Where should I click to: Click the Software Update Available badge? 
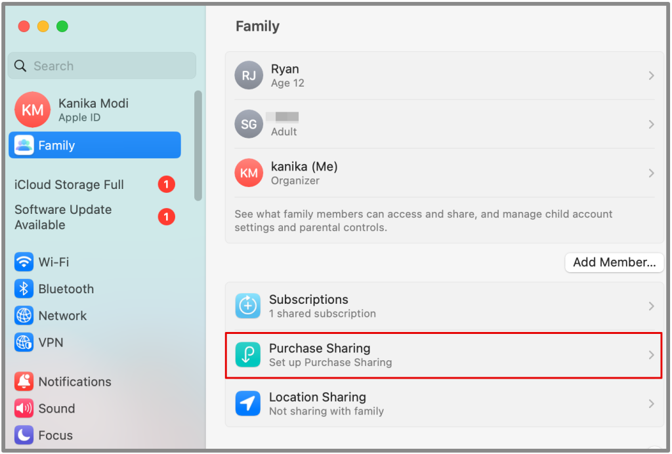(x=166, y=217)
